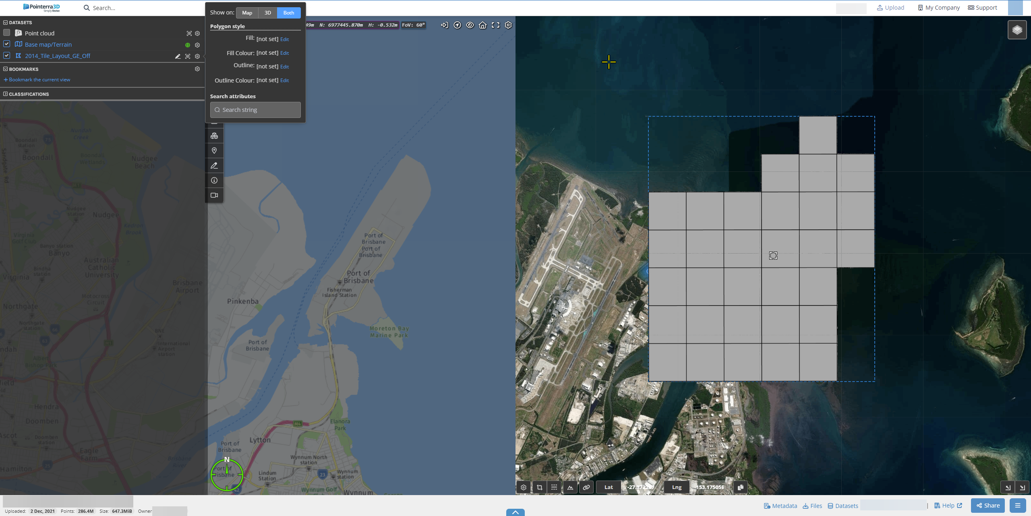1031x516 pixels.
Task: Collapse the Bookmarks section
Action: [5, 69]
